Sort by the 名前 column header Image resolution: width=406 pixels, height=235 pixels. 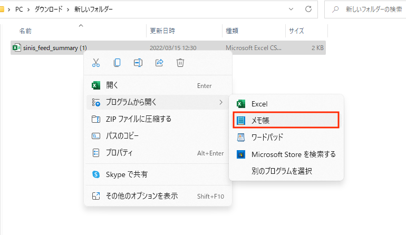tap(25, 31)
